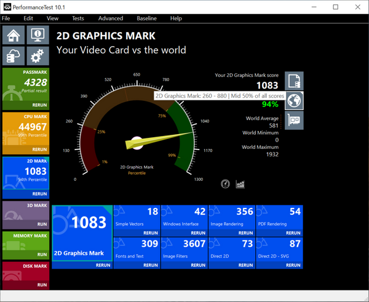Viewport: 369px width, 302px height.
Task: Click the video card icon
Action: [x=295, y=121]
